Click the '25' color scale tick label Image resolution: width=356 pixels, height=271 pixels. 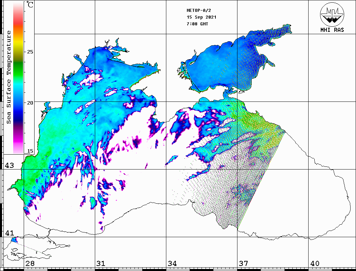30,52
